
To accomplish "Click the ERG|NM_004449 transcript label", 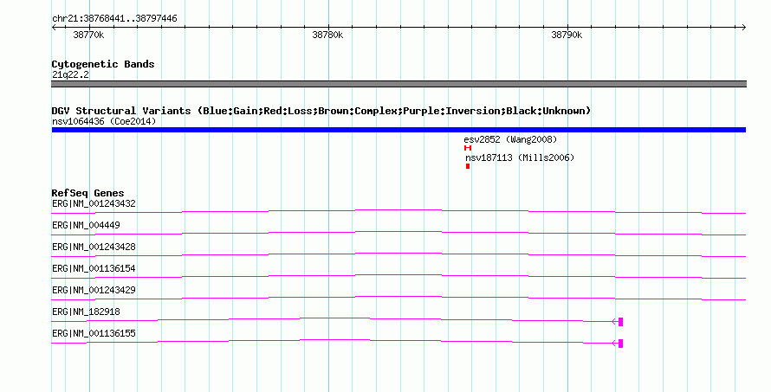I will 86,225.
